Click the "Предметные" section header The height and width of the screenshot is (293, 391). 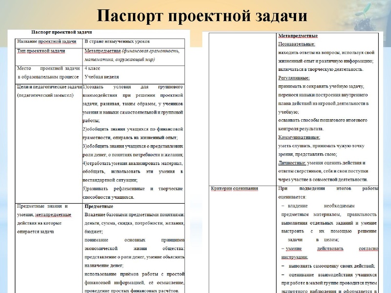[99, 207]
